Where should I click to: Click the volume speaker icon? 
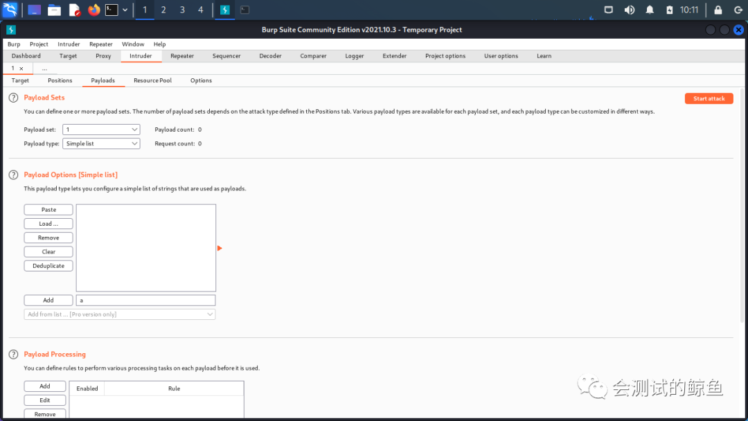tap(629, 10)
